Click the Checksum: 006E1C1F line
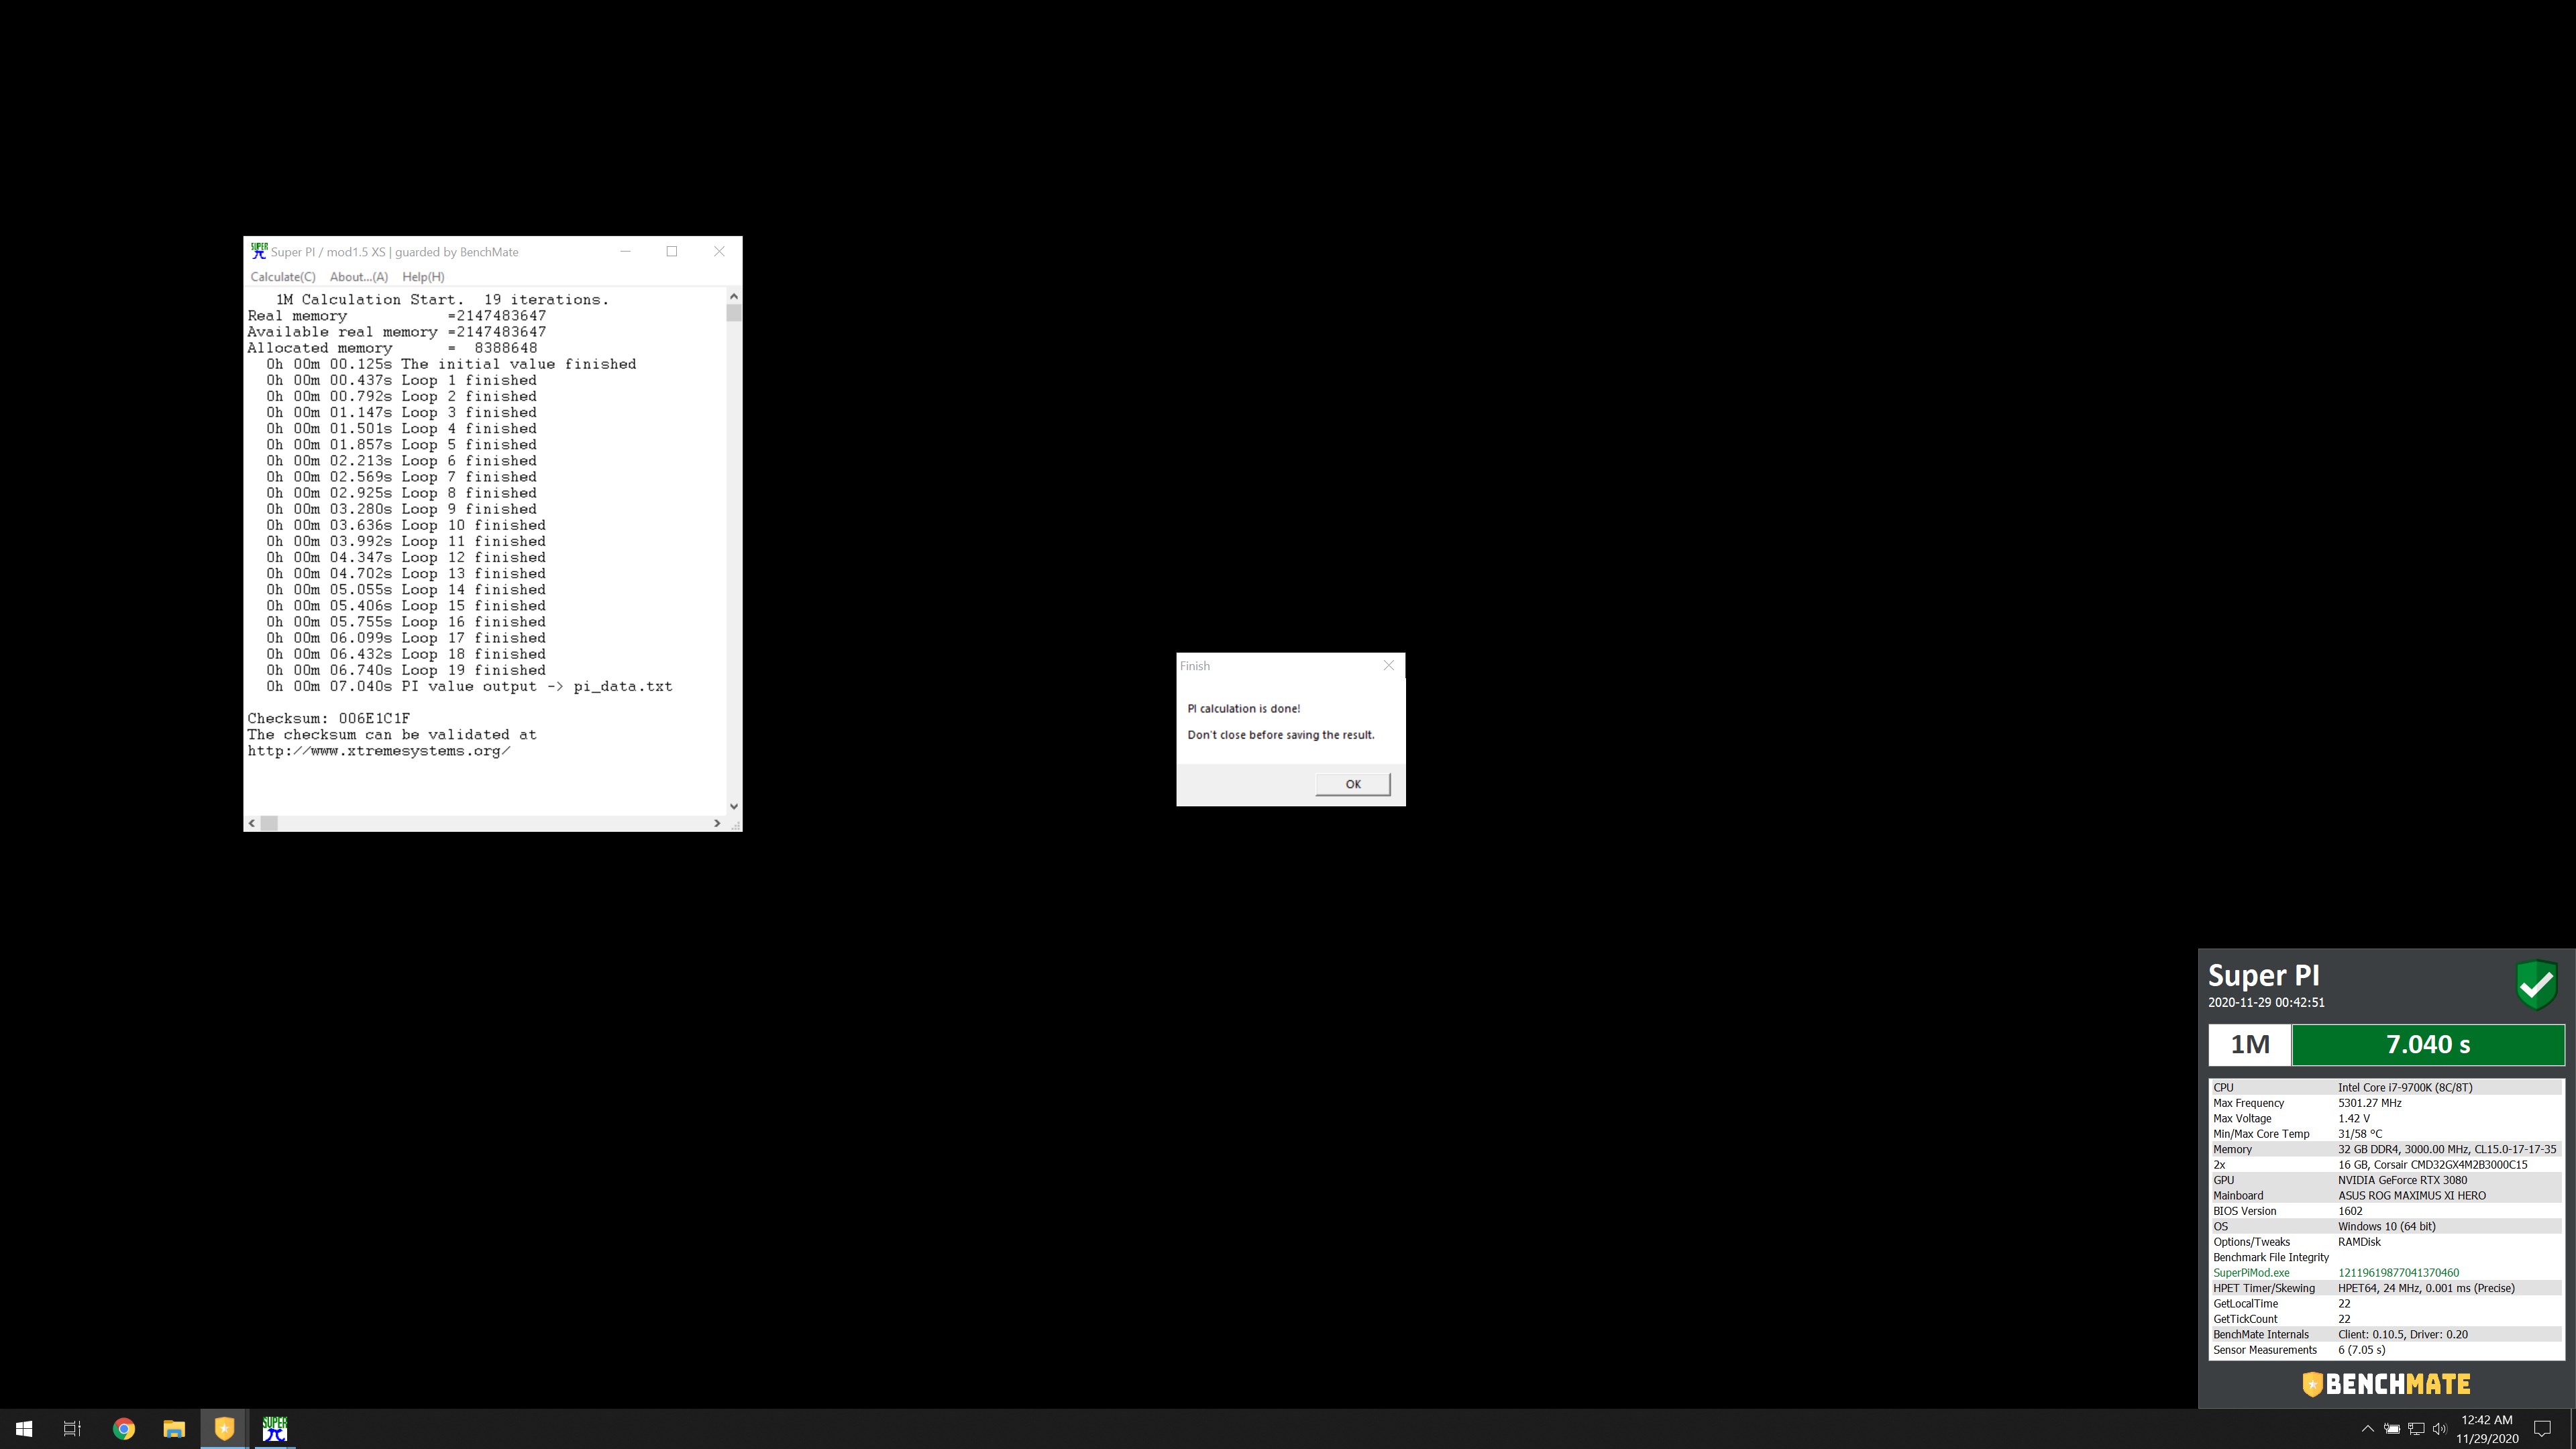 328,718
